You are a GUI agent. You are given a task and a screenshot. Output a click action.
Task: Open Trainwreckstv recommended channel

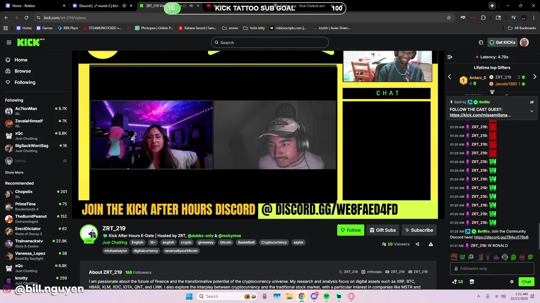[36, 243]
